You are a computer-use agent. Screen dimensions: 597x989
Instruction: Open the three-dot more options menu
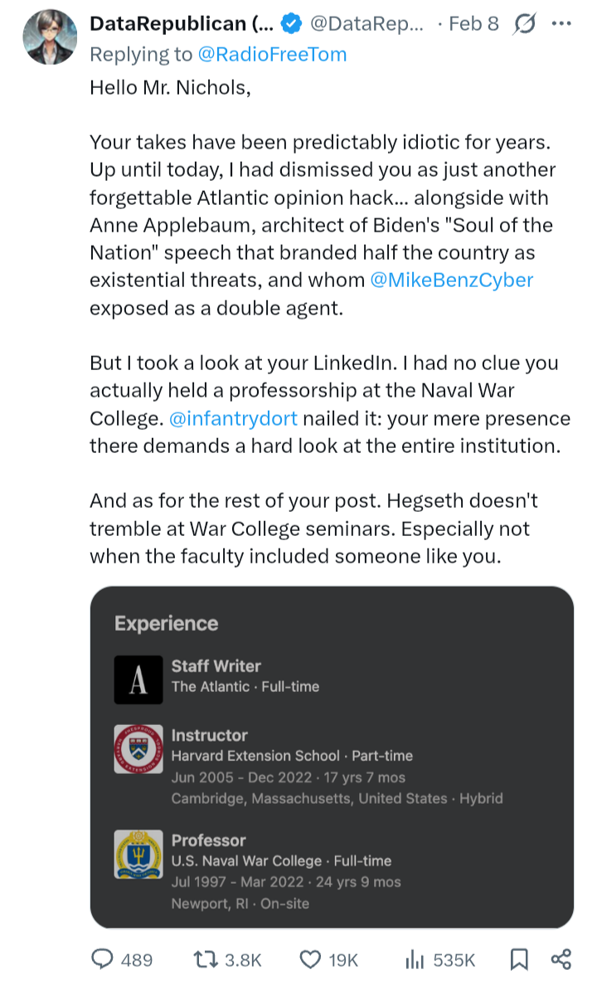pos(561,23)
